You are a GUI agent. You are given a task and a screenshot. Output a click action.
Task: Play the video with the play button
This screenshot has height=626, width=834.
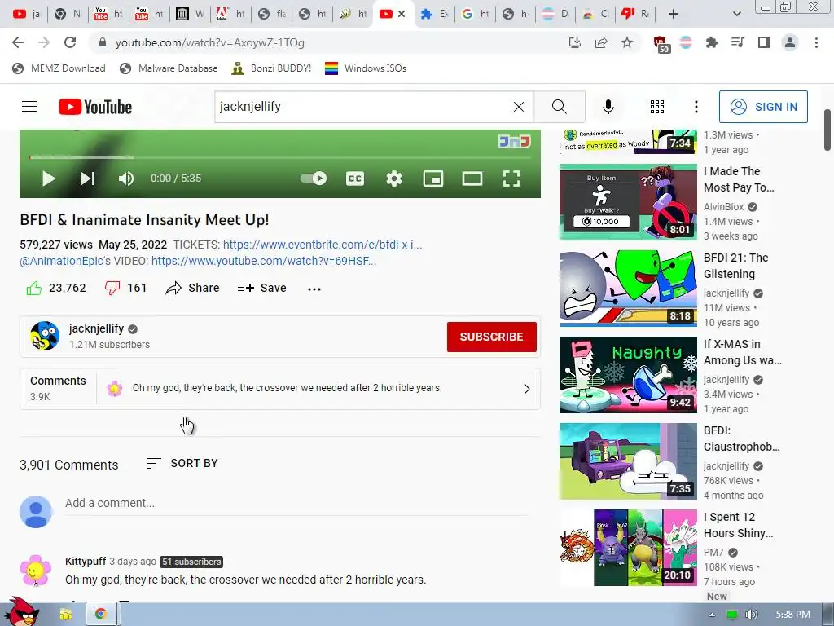[x=48, y=179]
